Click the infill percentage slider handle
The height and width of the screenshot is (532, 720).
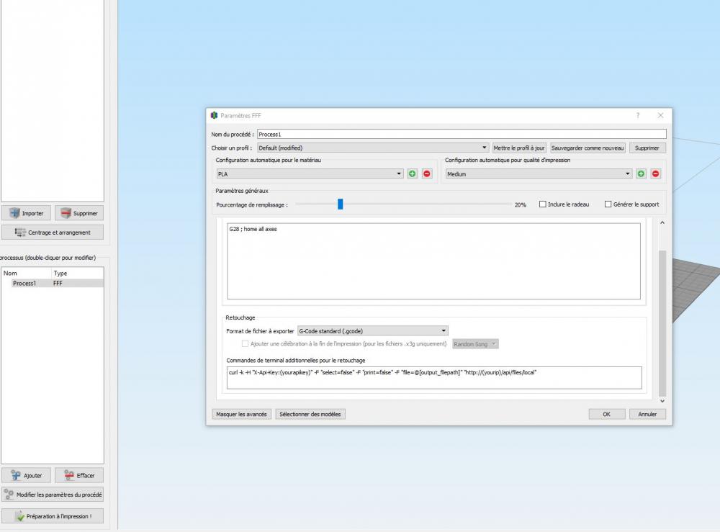[x=341, y=204]
